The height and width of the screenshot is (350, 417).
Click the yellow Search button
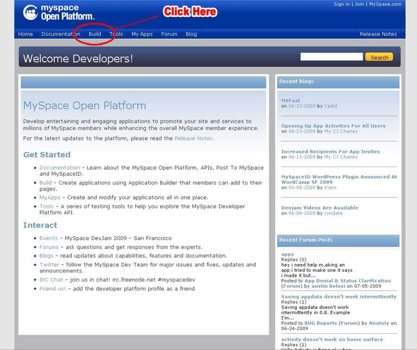(x=379, y=57)
